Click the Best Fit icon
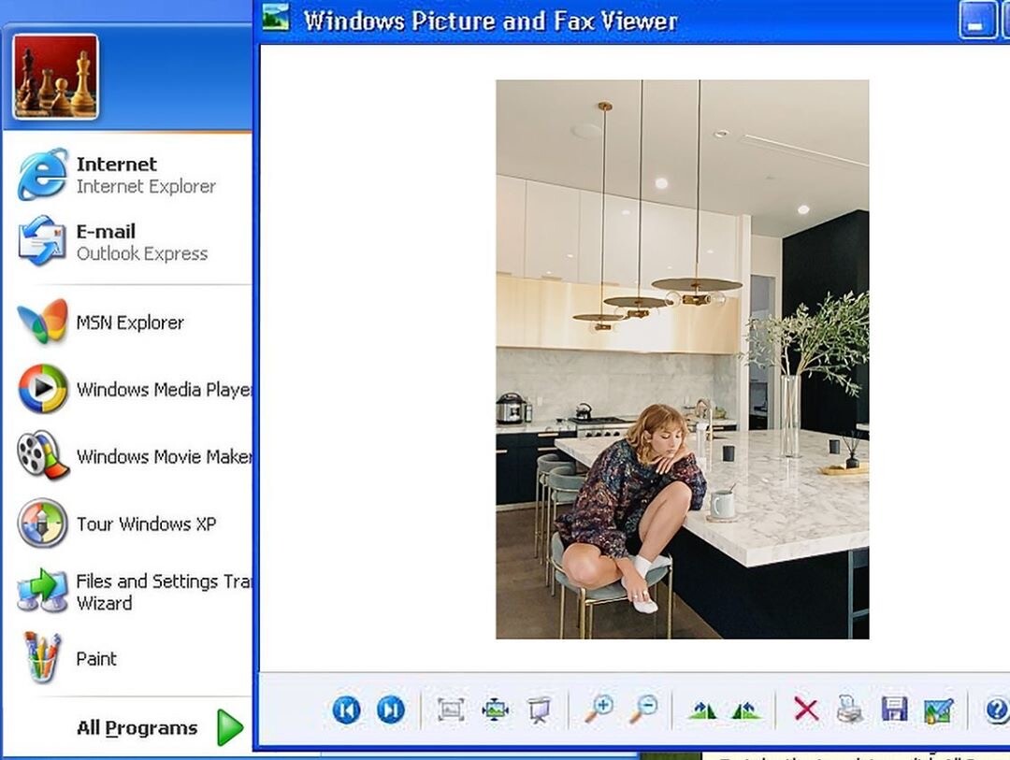The height and width of the screenshot is (760, 1010). point(451,710)
